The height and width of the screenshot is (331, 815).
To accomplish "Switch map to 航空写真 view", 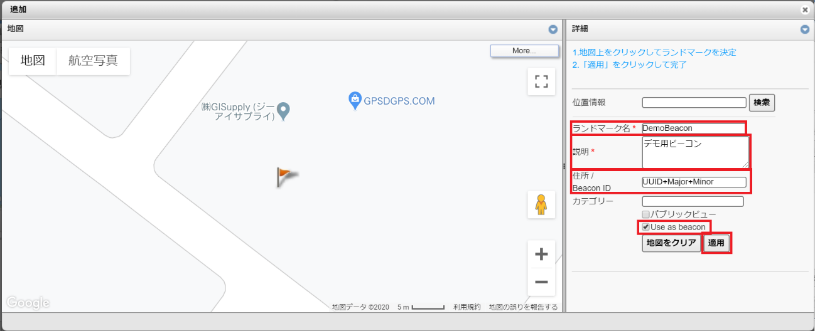I will (94, 61).
